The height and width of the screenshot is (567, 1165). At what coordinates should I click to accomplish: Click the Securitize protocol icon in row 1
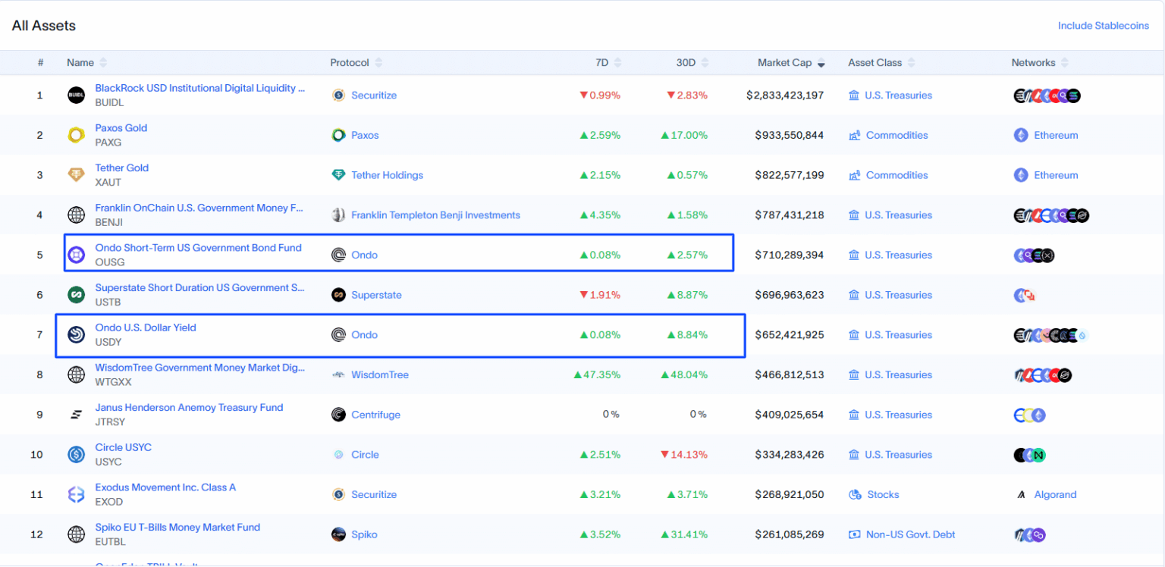click(338, 96)
